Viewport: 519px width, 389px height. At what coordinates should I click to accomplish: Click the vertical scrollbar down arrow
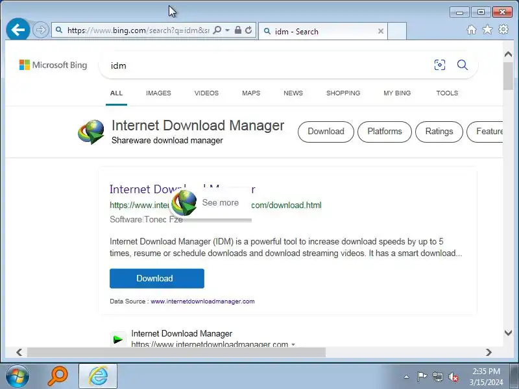click(x=508, y=333)
